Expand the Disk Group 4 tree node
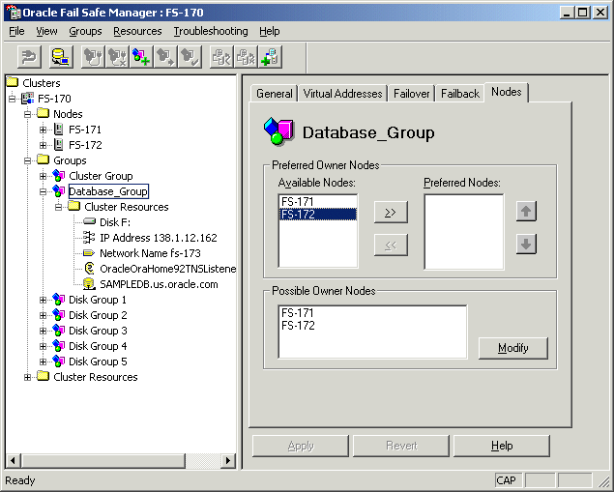This screenshot has width=614, height=492. coord(44,346)
